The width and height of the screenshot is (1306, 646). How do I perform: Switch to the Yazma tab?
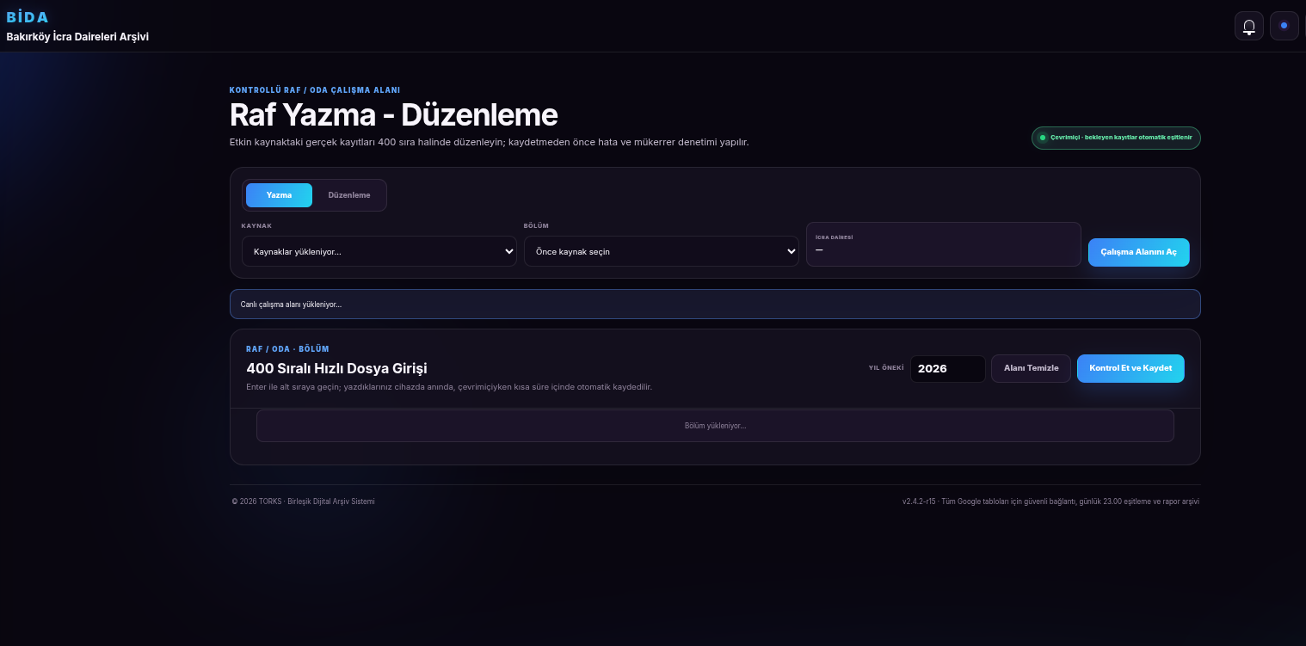[279, 195]
